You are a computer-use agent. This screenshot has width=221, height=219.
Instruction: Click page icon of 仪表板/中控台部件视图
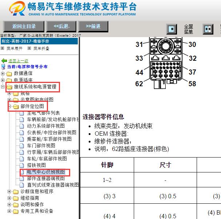point(22,133)
